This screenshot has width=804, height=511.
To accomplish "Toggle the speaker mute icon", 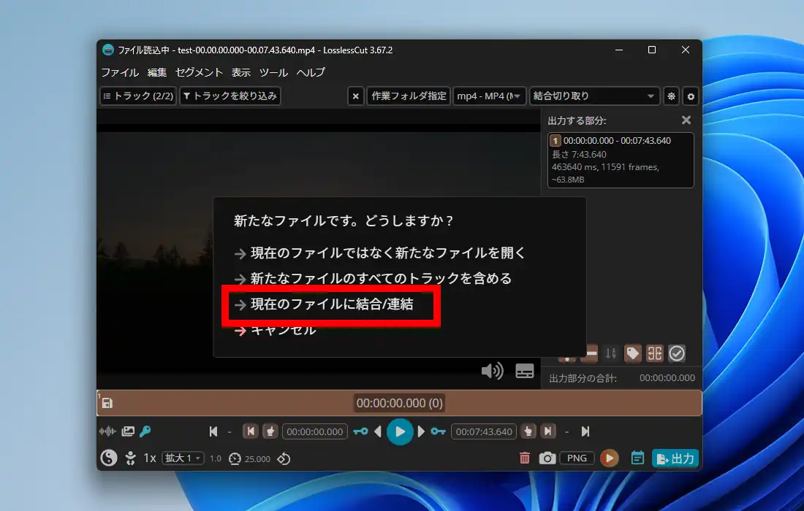I will (492, 371).
